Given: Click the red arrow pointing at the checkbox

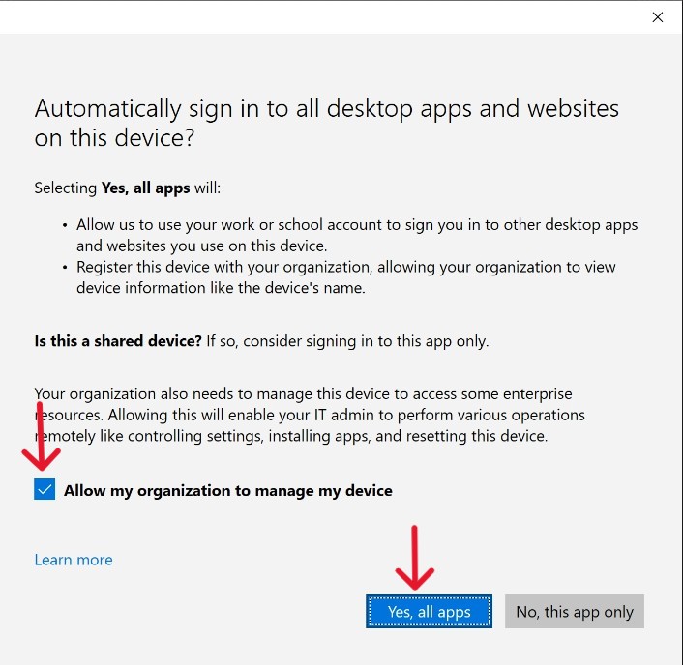Looking at the screenshot, I should (x=42, y=435).
